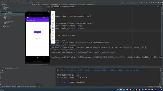Click the emulator volume up icon
This screenshot has height=91, width=163.
tap(53, 17)
